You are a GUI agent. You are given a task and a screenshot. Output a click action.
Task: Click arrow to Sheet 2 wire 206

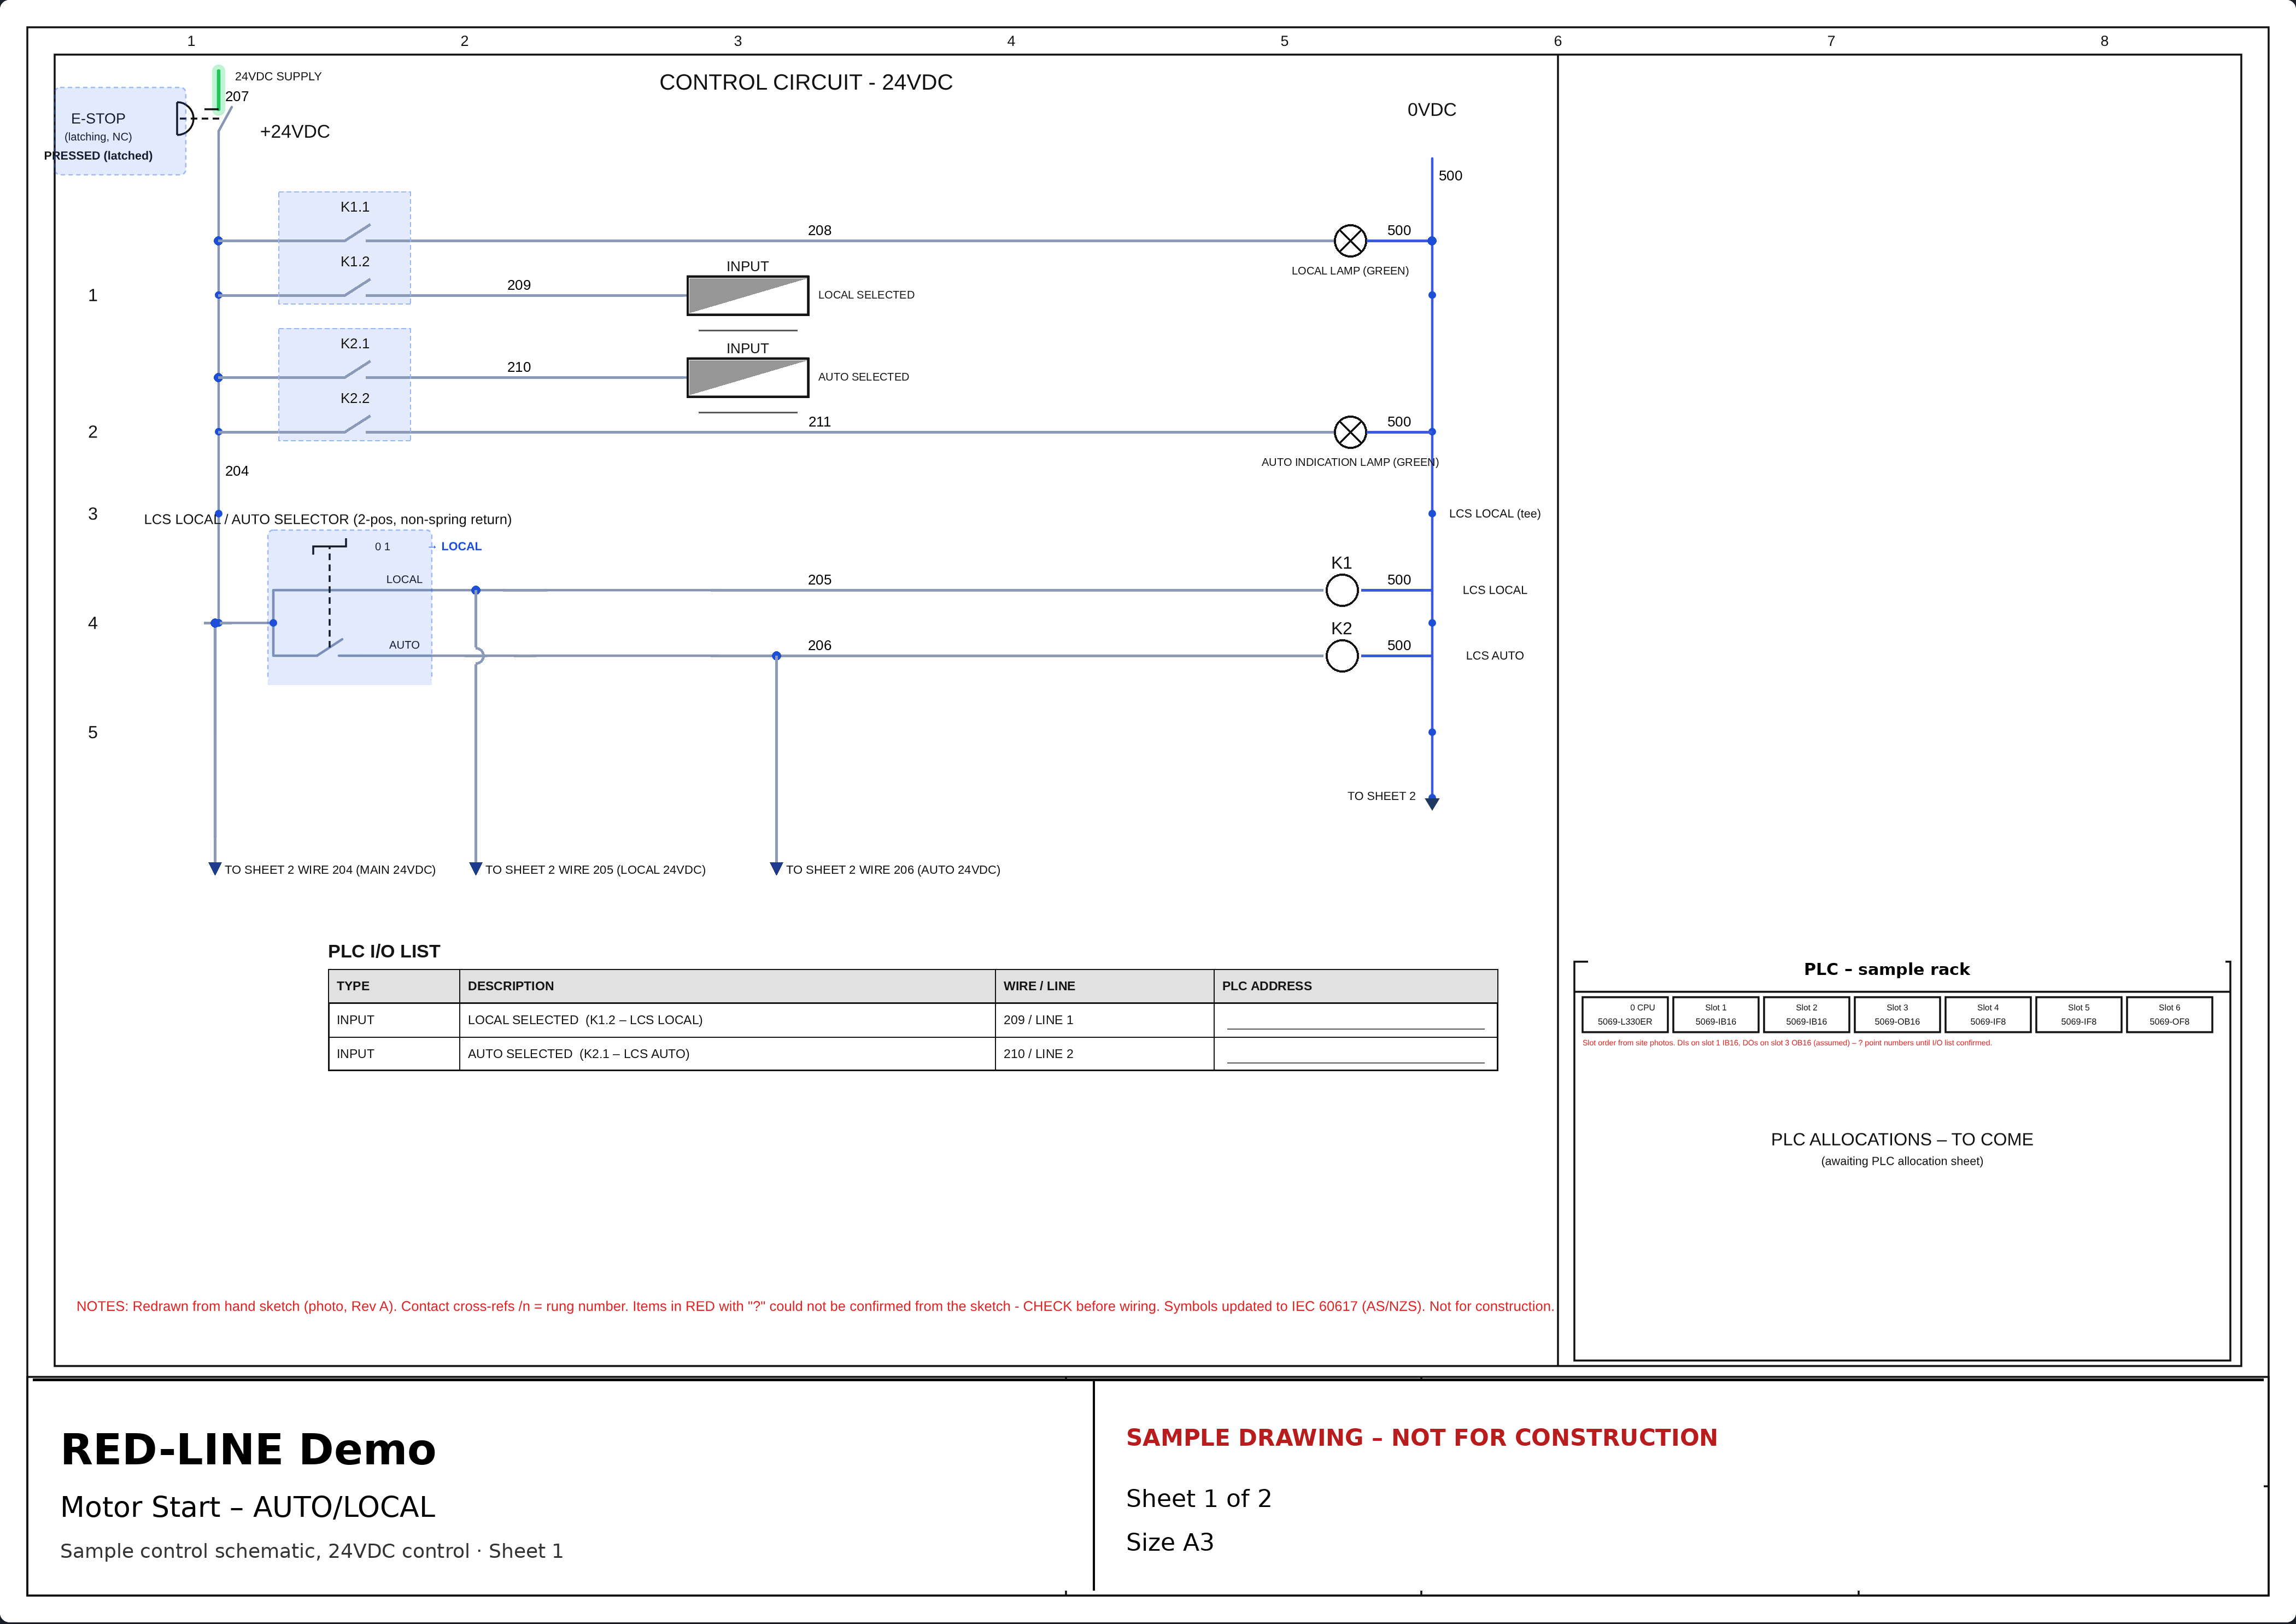[776, 868]
